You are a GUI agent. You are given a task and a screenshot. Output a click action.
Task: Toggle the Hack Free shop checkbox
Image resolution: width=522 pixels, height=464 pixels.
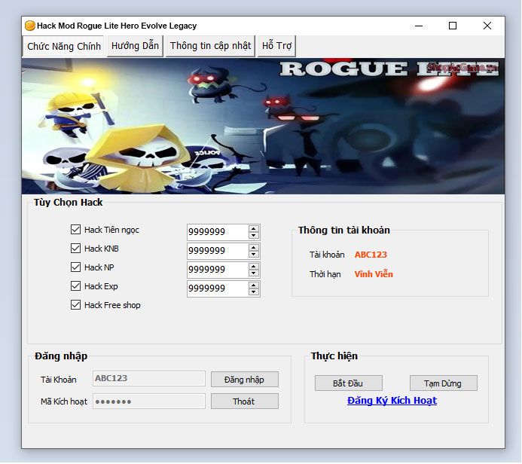(x=75, y=305)
